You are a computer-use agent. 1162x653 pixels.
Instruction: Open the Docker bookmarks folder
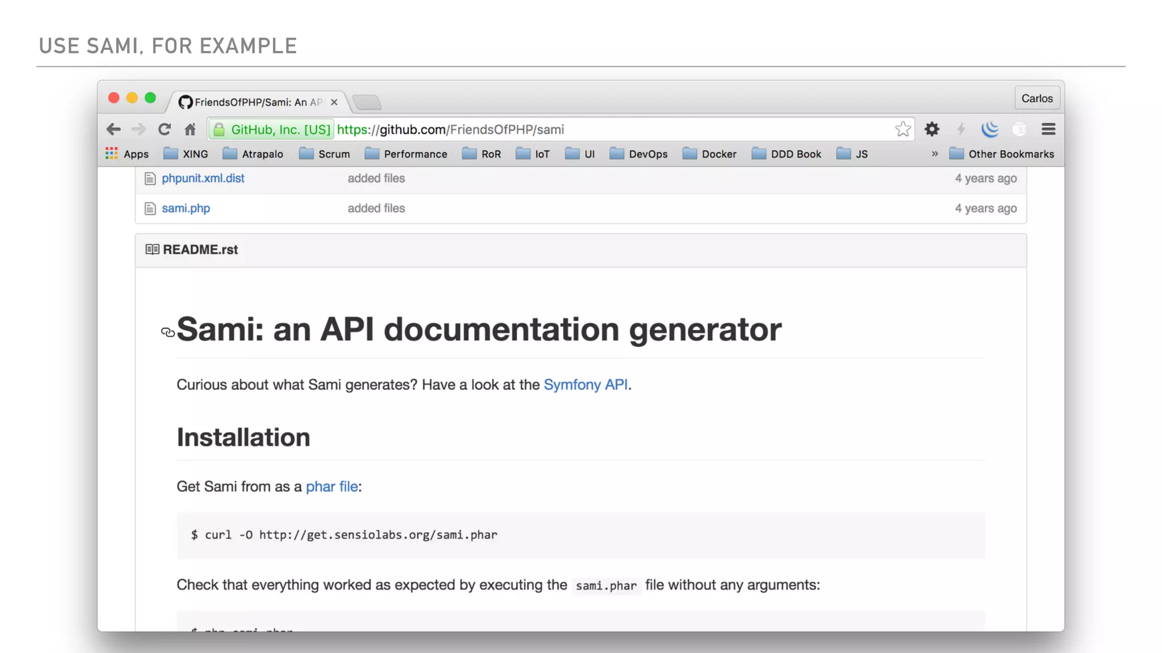[709, 154]
